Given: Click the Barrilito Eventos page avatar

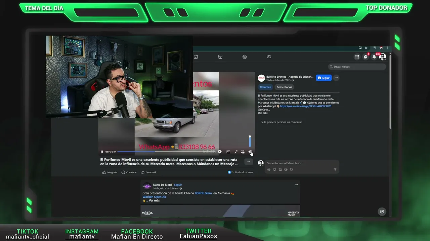Looking at the screenshot, I should point(261,78).
